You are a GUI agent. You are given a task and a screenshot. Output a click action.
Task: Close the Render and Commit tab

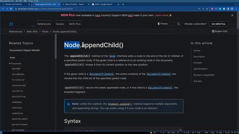click(29, 4)
